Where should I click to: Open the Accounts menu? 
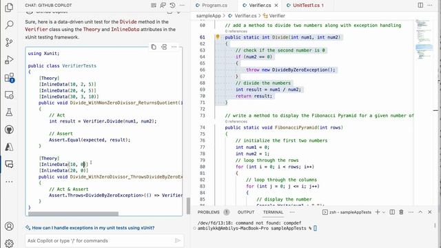tap(9, 226)
